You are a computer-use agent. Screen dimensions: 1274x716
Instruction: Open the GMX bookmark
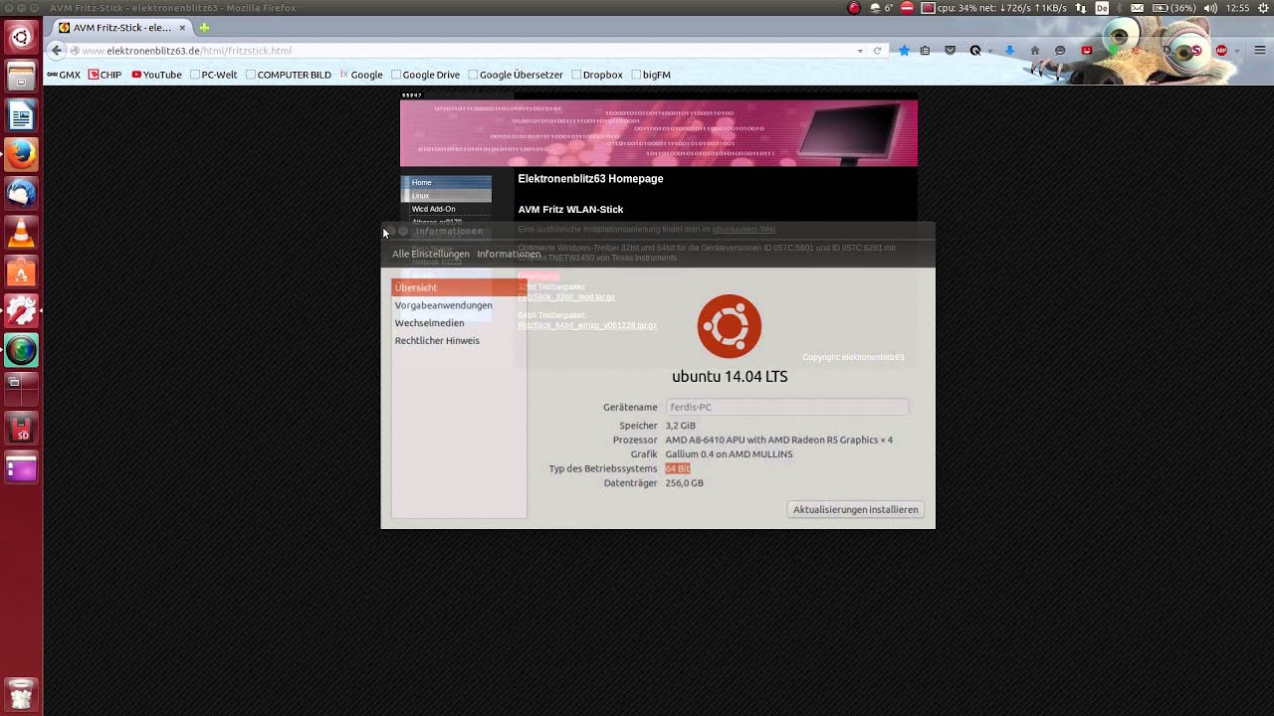coord(64,75)
